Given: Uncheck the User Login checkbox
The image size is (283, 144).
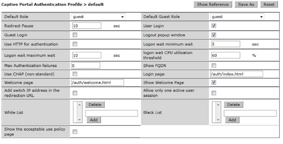Looking at the screenshot, I should coord(214,26).
